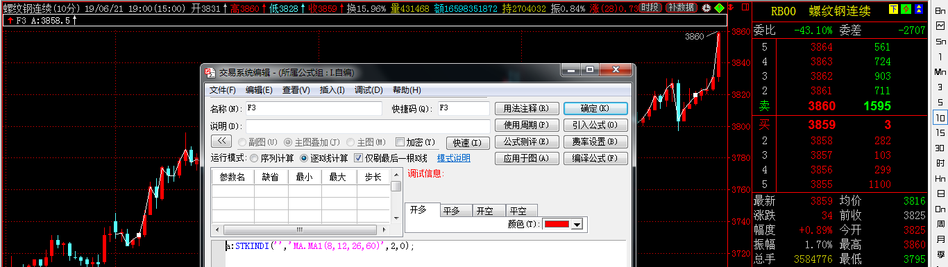Click the << collapse button

pos(221,141)
